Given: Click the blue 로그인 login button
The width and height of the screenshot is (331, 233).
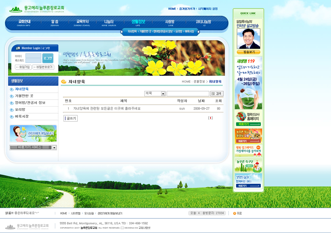Looking at the screenshot, I should [x=48, y=58].
